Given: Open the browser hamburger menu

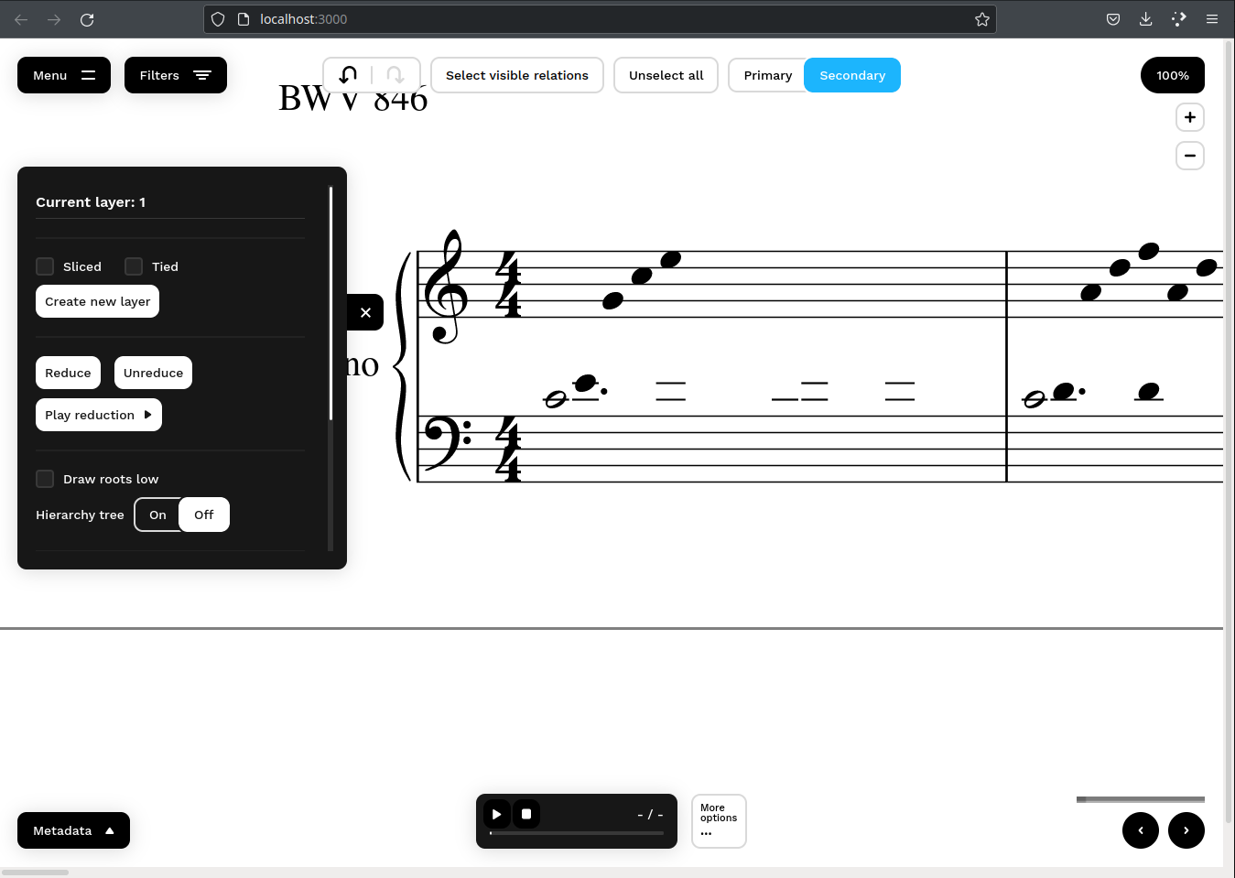Looking at the screenshot, I should pyautogui.click(x=1212, y=19).
